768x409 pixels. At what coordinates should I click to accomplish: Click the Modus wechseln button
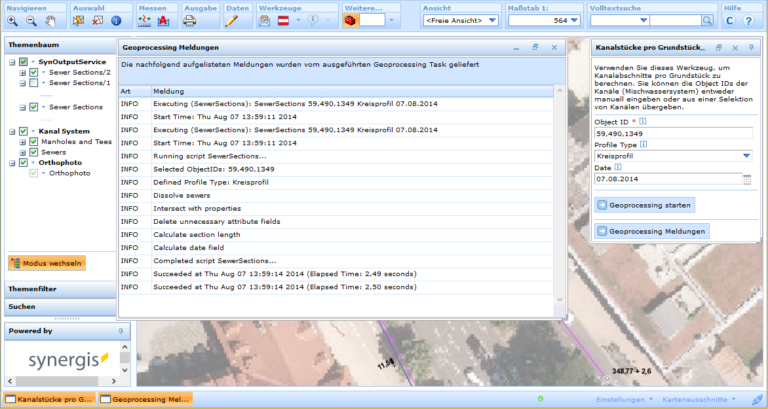[x=47, y=263]
